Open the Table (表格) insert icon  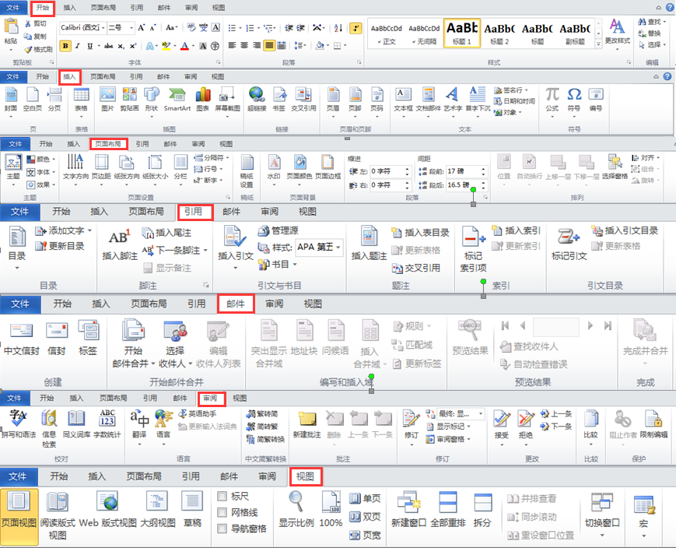81,94
